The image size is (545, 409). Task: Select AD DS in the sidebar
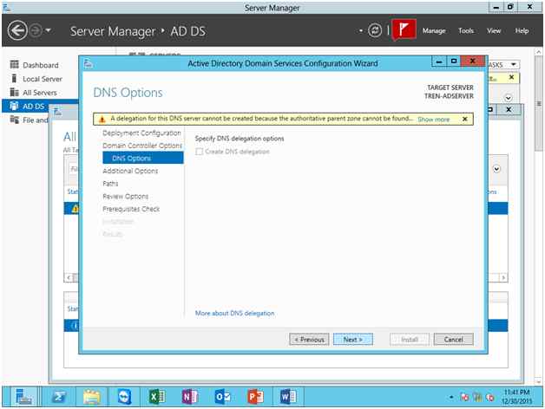[40, 107]
